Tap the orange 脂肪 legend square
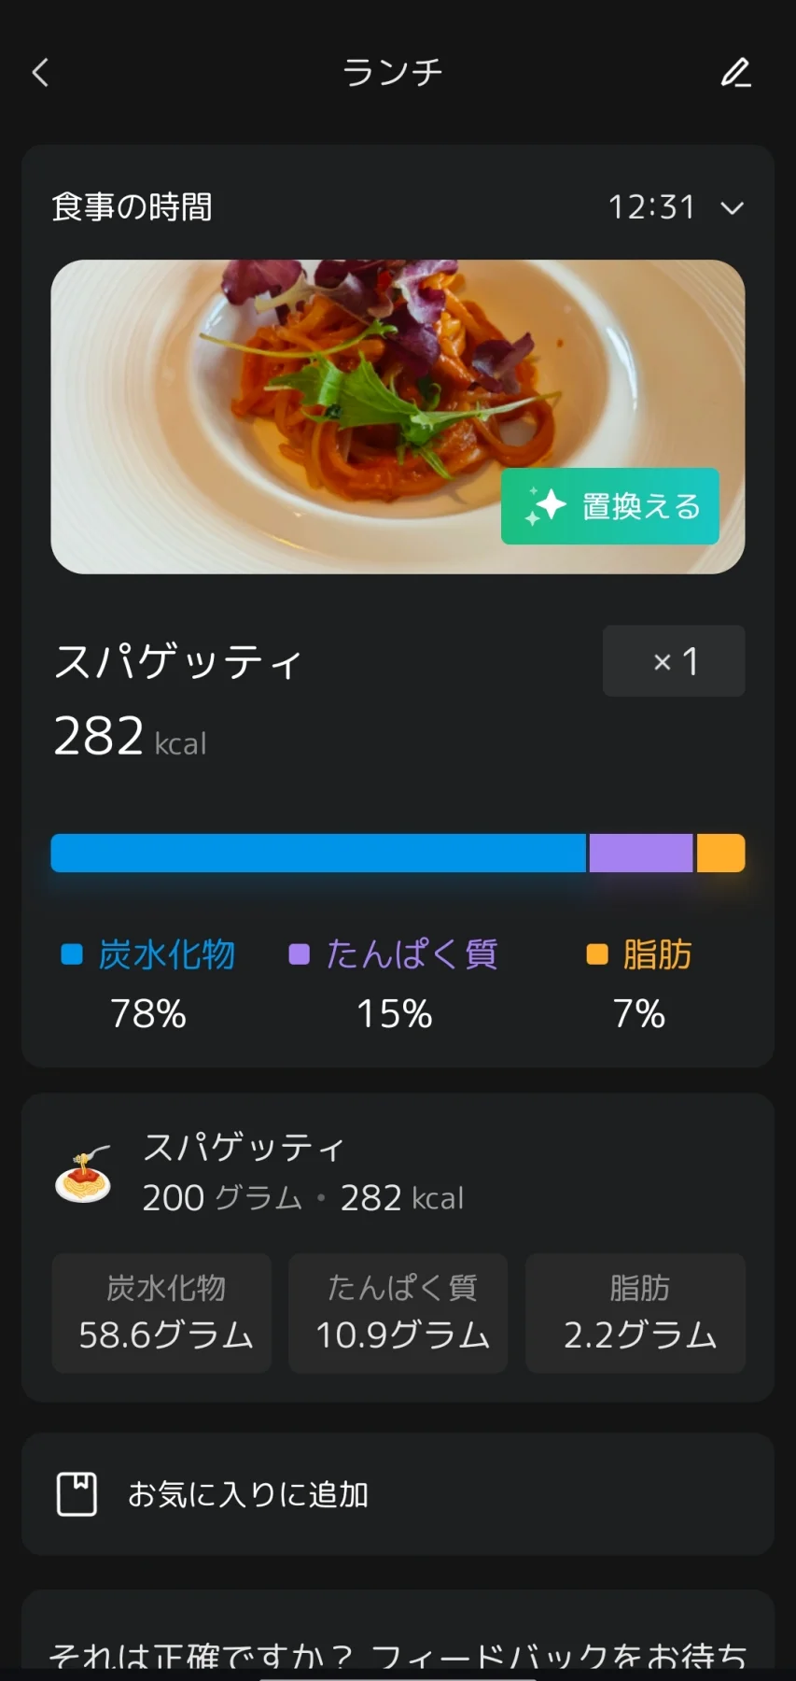 [x=596, y=954]
